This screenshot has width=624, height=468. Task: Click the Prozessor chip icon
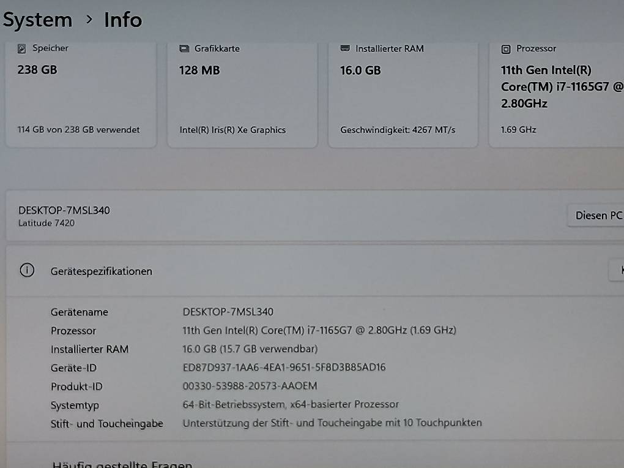coord(505,48)
